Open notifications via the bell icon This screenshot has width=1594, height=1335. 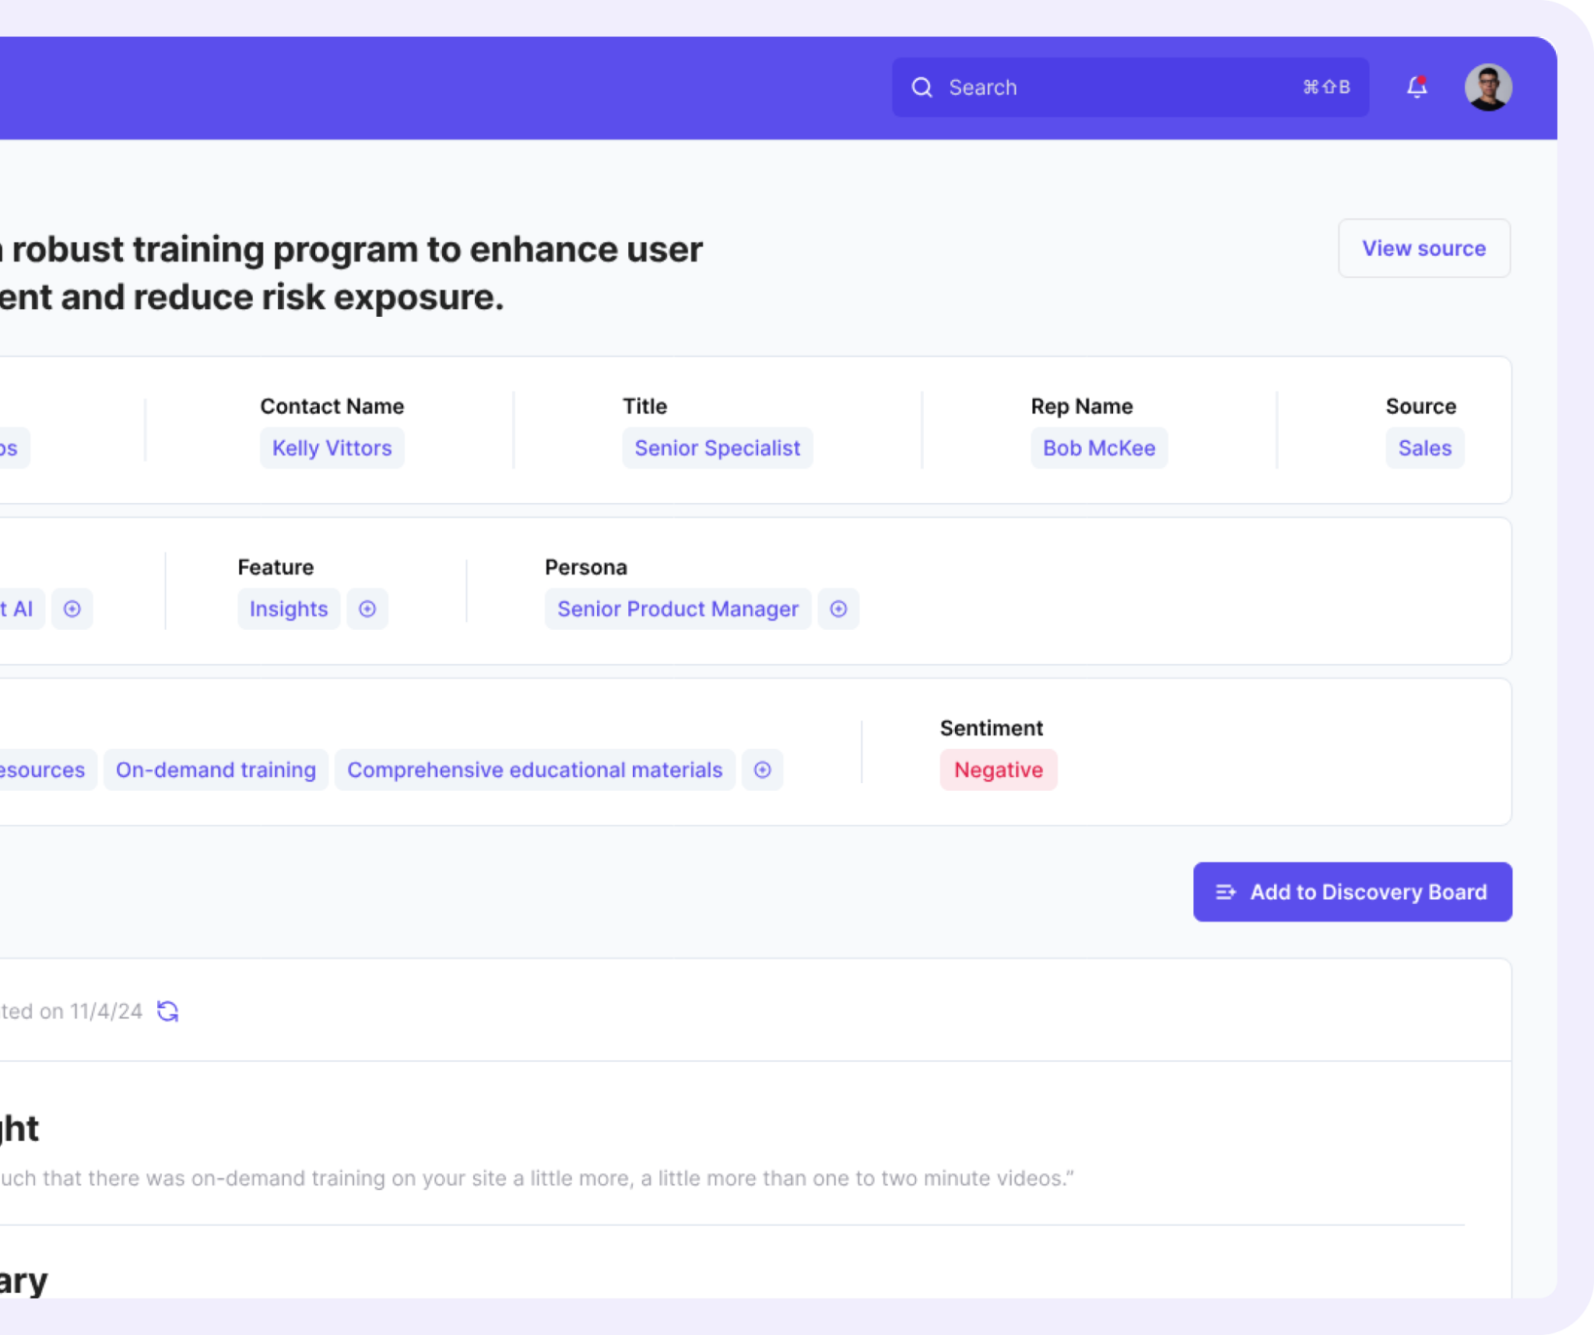point(1416,87)
